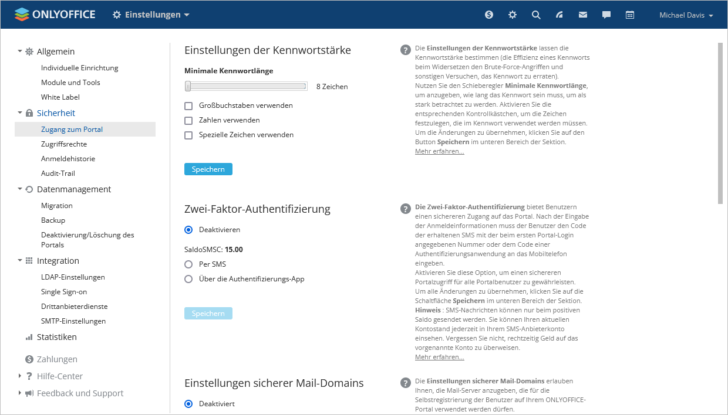Click help icon beside Zwei-Faktor description
The height and width of the screenshot is (415, 728).
[405, 209]
